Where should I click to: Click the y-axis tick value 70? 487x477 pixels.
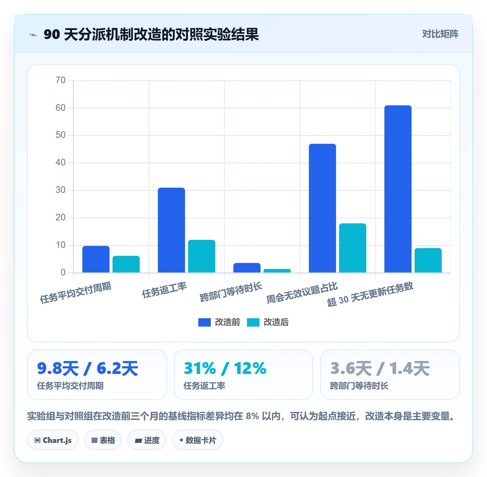pos(61,80)
